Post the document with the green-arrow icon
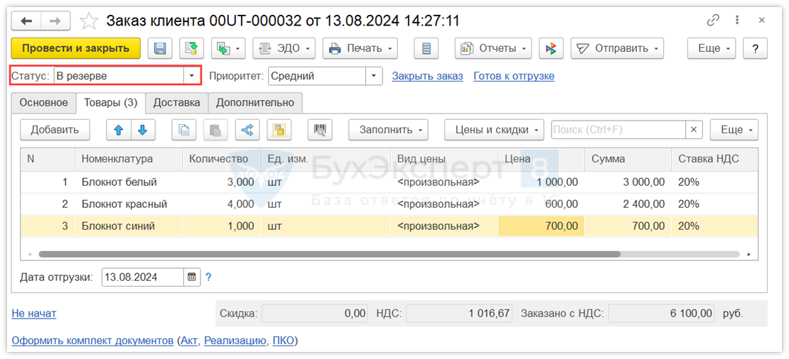The width and height of the screenshot is (789, 359). point(191,48)
